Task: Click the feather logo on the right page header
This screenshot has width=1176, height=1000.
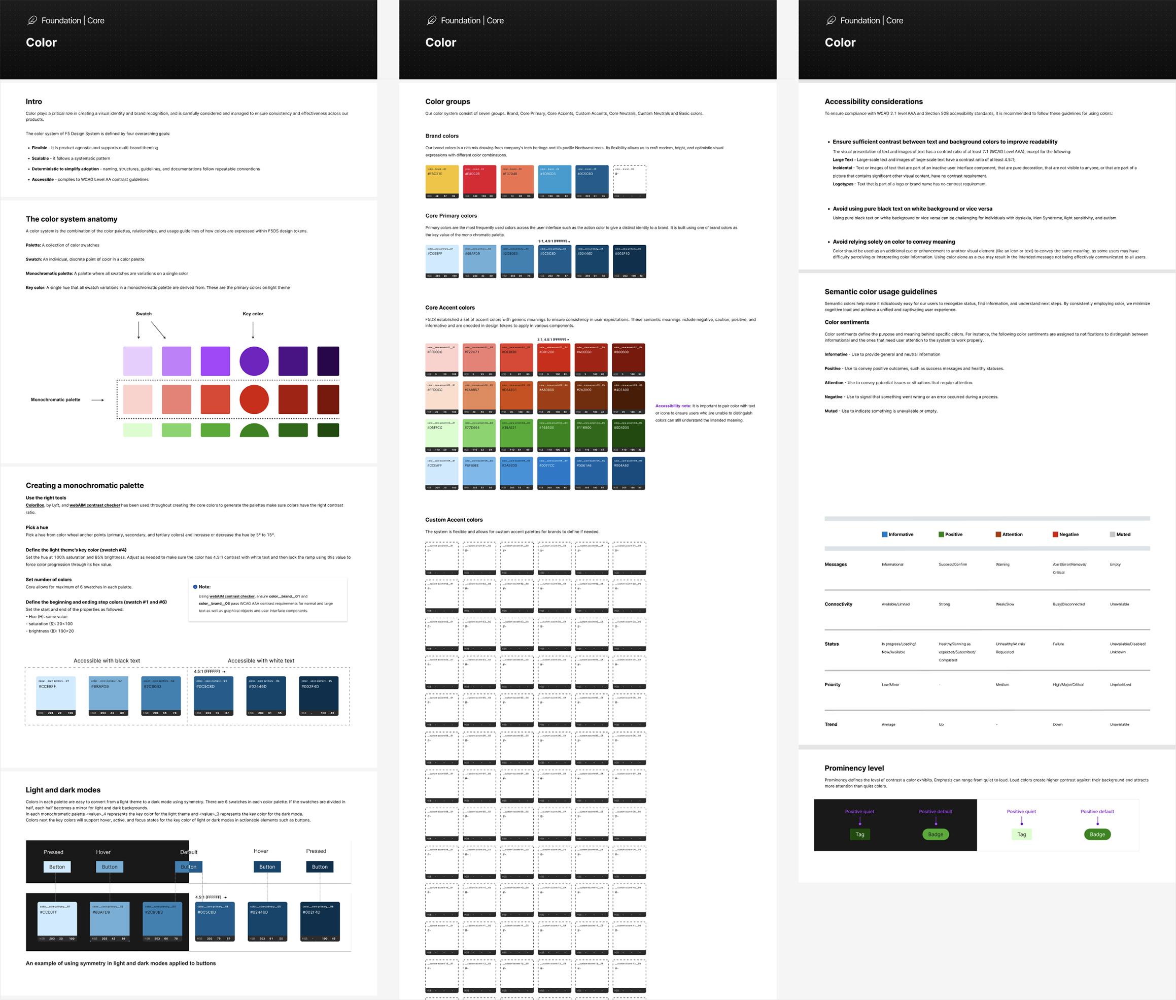Action: tap(831, 20)
